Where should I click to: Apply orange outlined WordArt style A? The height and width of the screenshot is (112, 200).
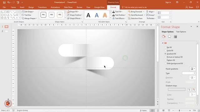point(105,15)
